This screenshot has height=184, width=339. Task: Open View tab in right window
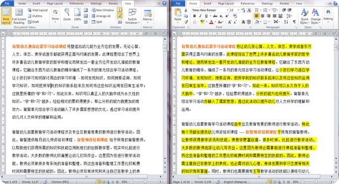299,3
